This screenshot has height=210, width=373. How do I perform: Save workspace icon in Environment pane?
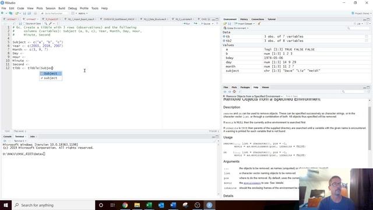pos(230,23)
